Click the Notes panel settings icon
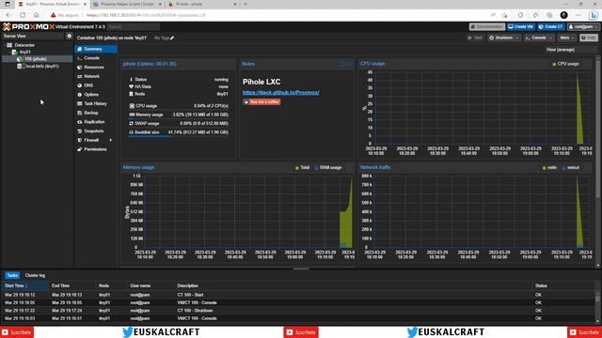 (x=342, y=64)
